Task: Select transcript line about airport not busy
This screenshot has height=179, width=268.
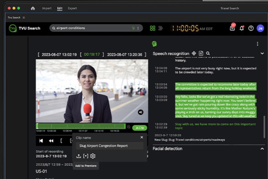Action: (216, 70)
